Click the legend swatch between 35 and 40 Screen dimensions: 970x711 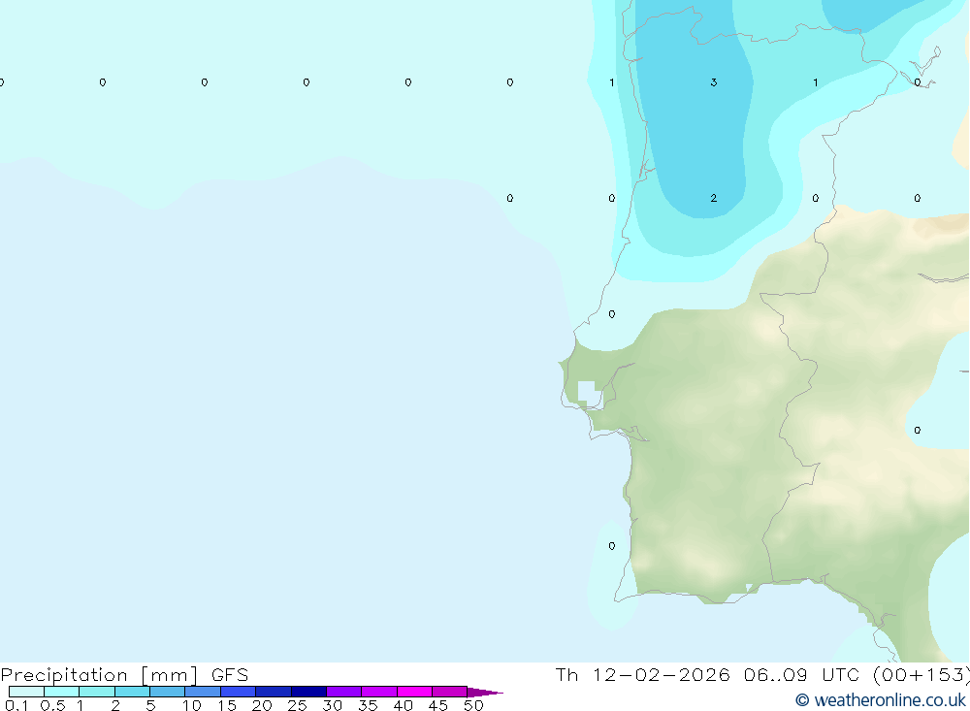coord(379,692)
